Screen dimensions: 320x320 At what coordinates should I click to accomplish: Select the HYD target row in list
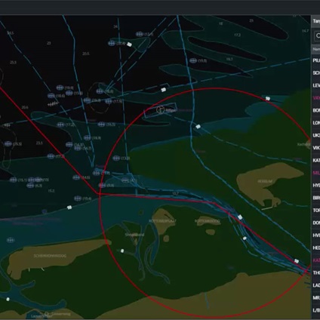(316, 186)
